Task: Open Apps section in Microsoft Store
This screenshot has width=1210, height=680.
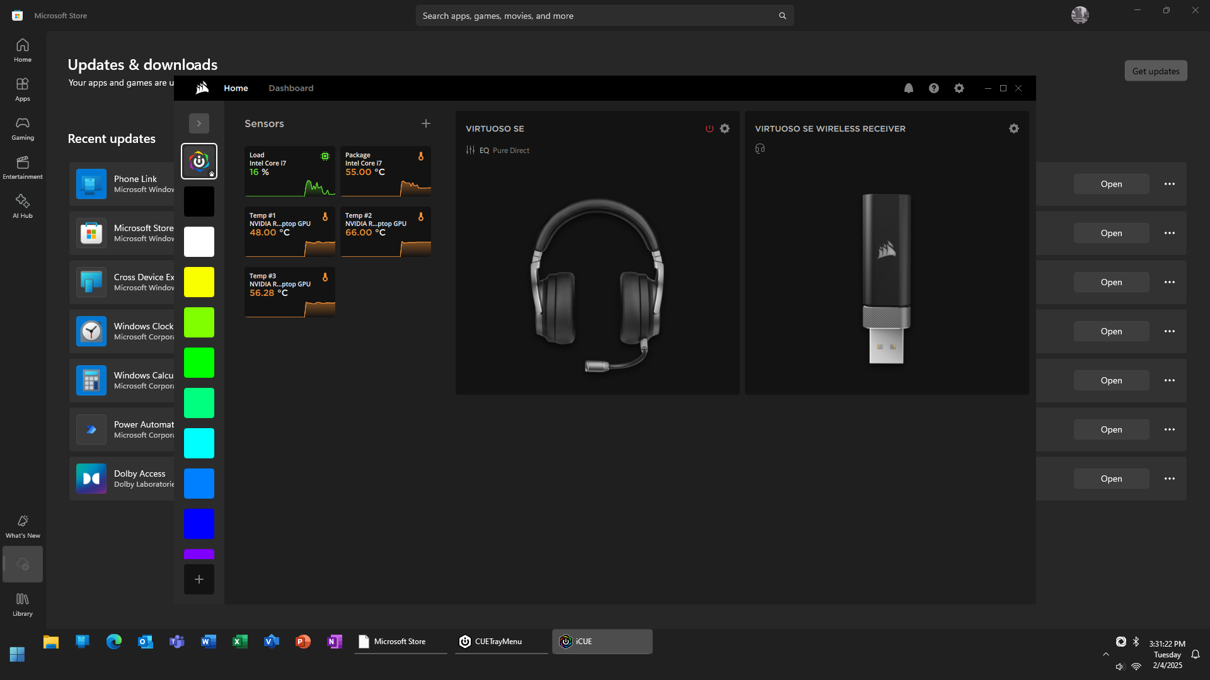Action: click(23, 89)
